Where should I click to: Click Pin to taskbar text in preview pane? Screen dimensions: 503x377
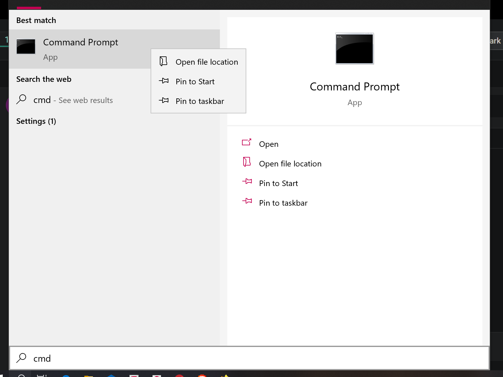pyautogui.click(x=283, y=203)
